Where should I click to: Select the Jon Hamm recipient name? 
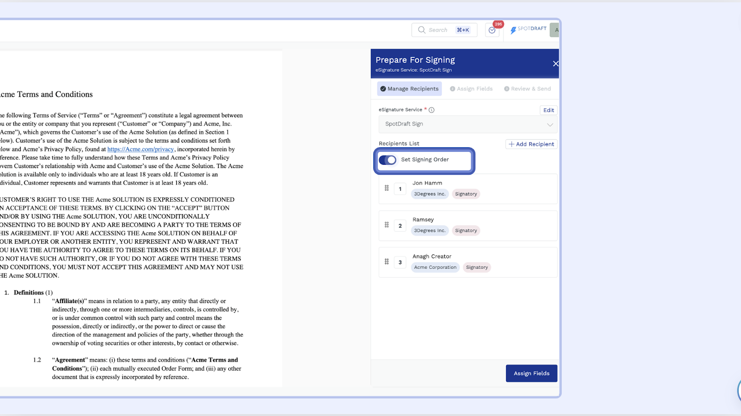point(427,183)
